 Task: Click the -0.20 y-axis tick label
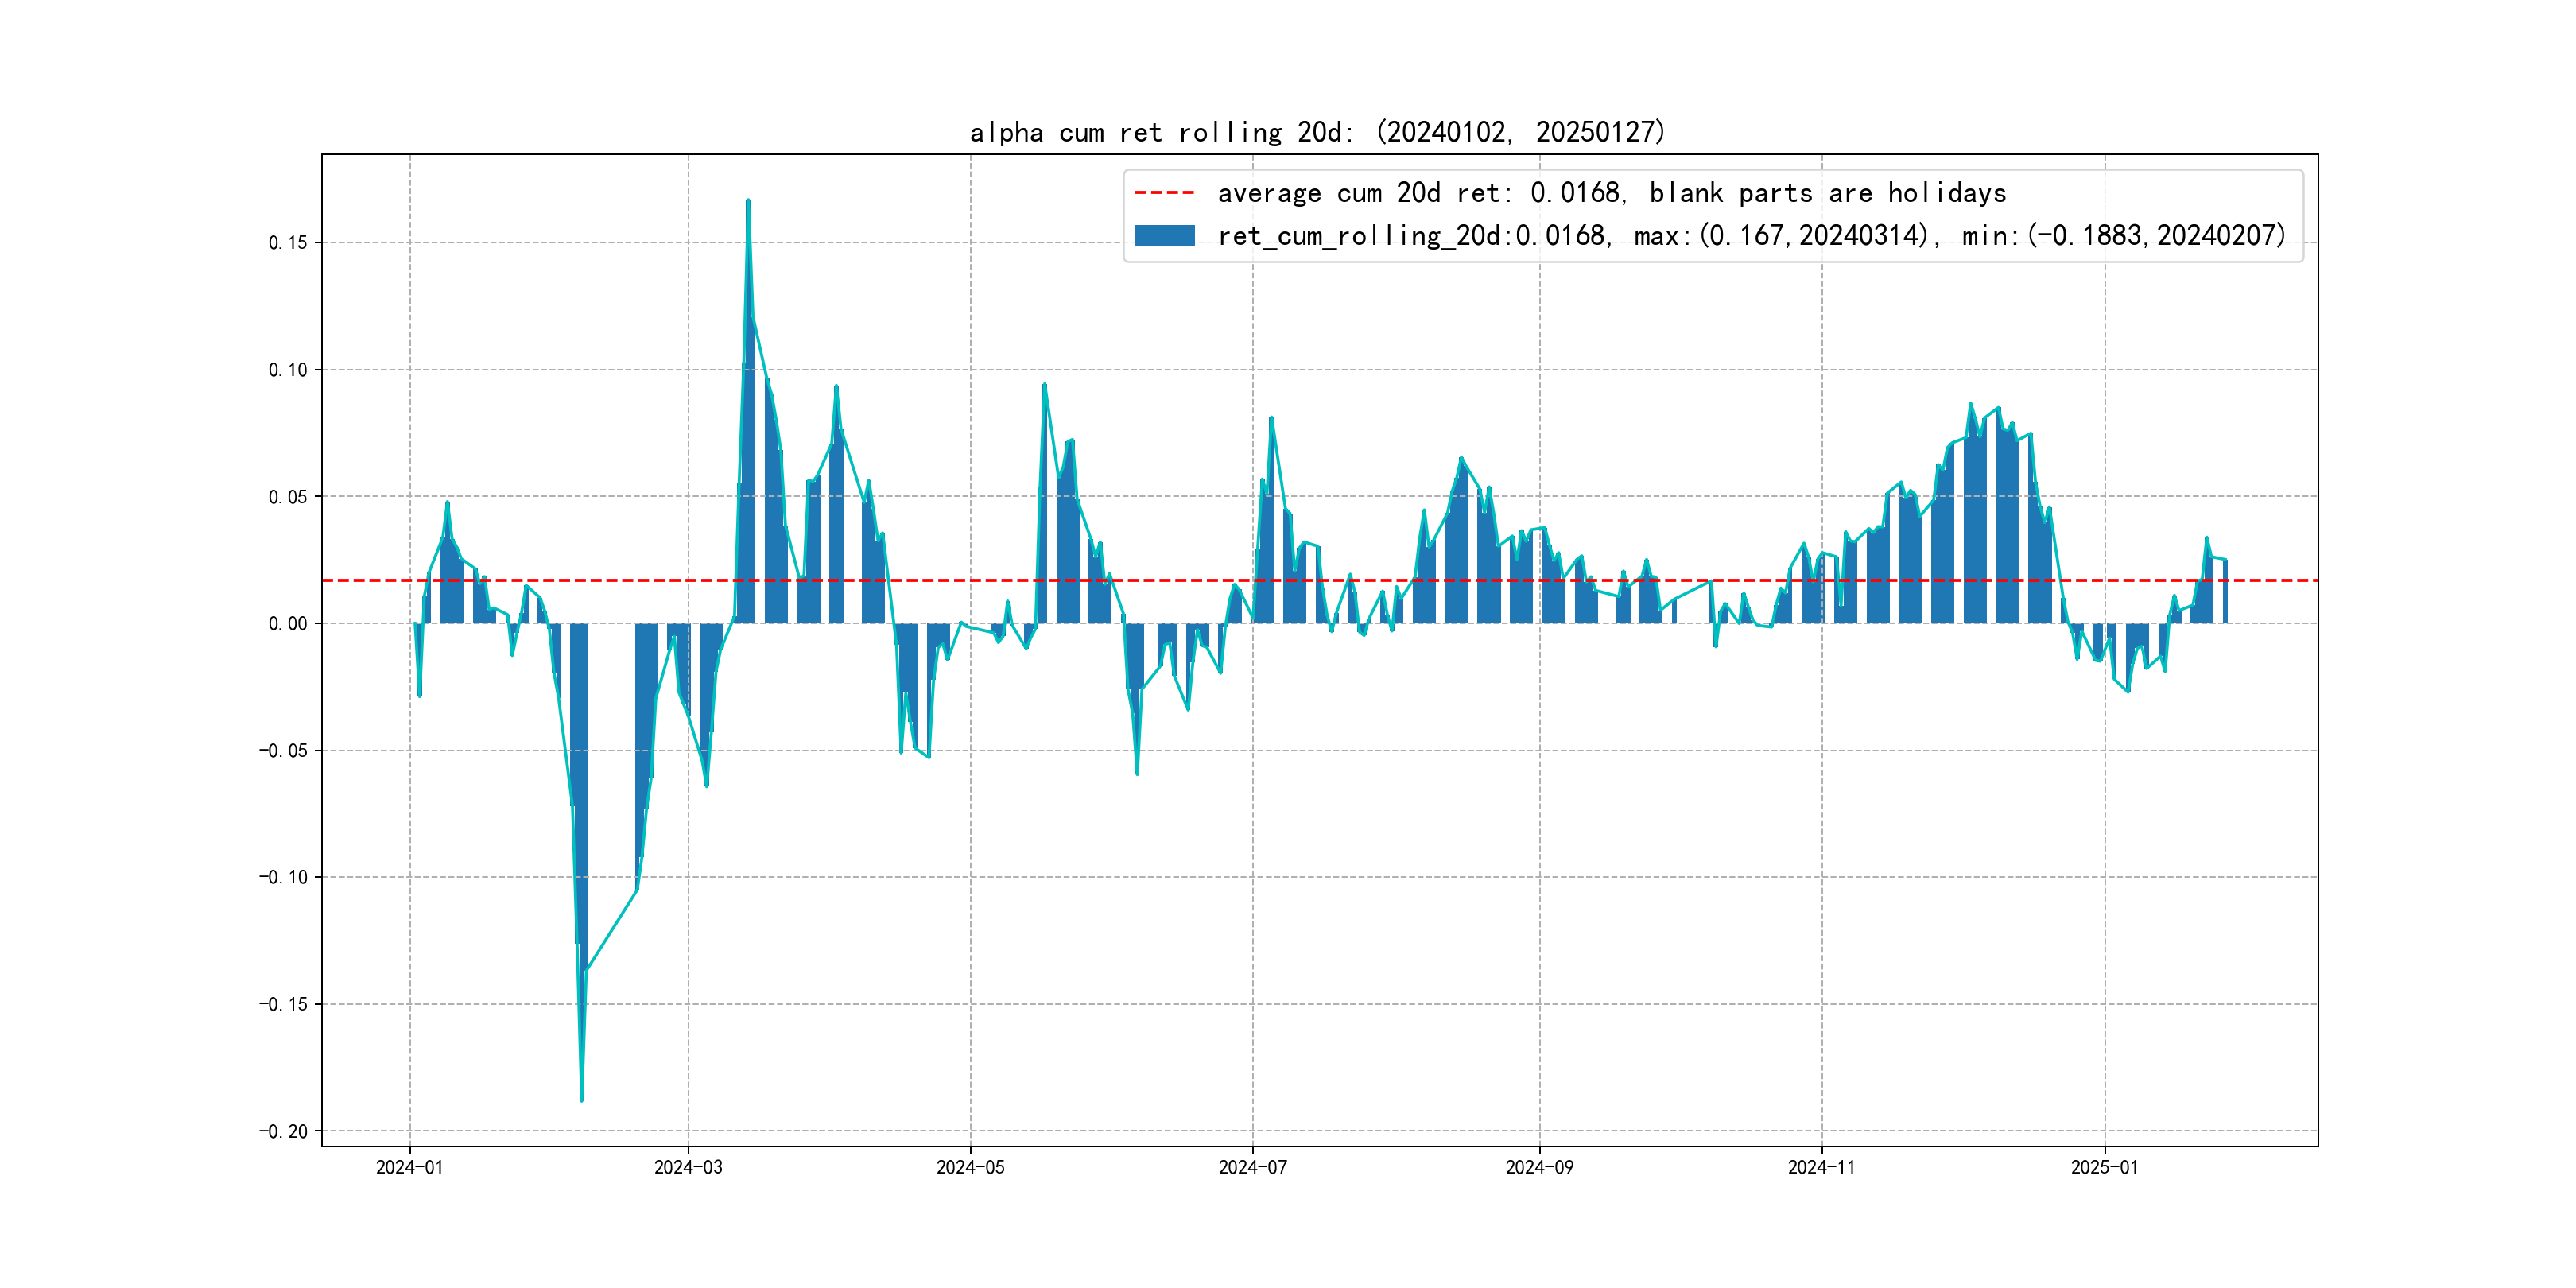(x=283, y=1131)
